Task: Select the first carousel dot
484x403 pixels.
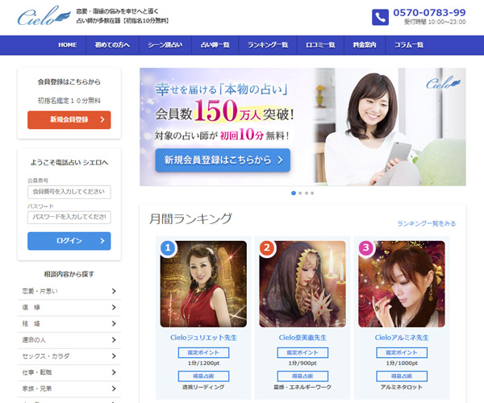Action: point(294,193)
